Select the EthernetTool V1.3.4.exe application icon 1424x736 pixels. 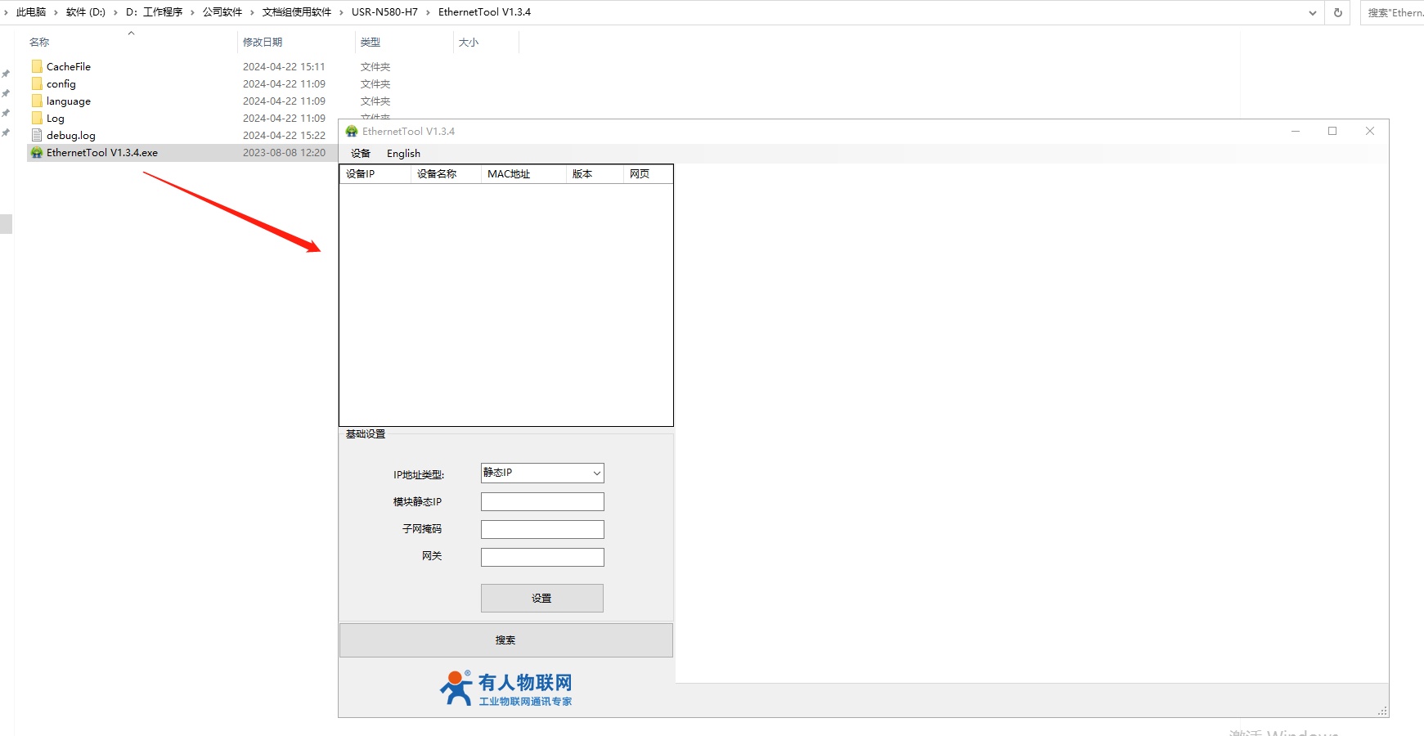point(37,152)
